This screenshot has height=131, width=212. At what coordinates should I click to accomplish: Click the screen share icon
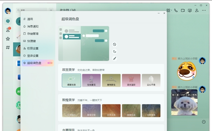pos(190,10)
